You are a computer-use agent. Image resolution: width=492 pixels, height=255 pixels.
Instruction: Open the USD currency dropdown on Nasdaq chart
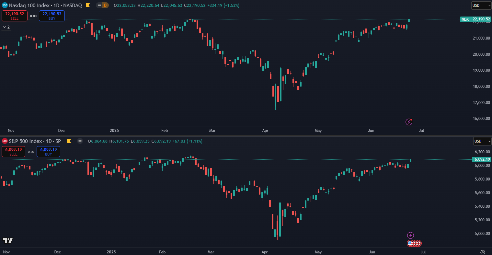click(481, 5)
